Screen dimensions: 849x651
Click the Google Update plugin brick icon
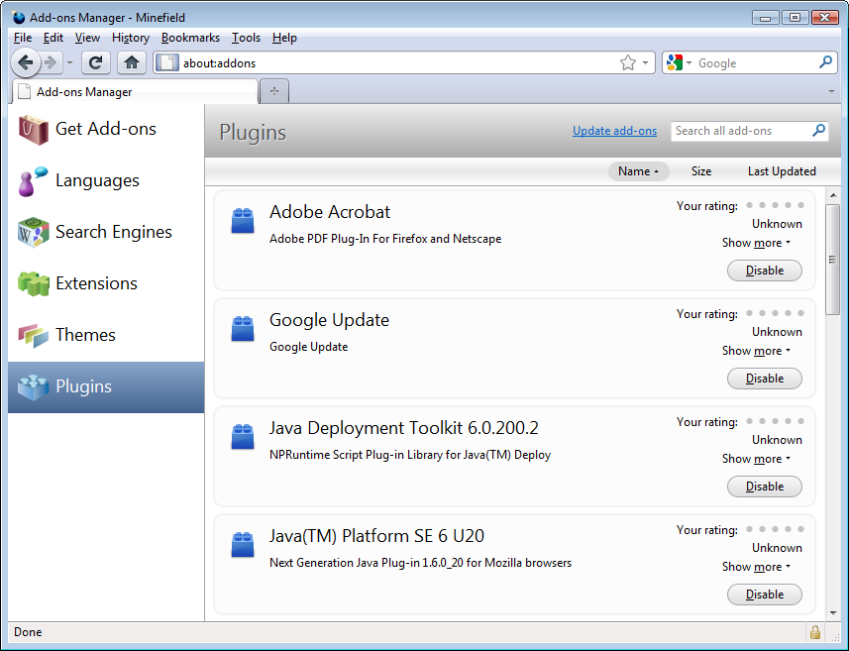243,329
